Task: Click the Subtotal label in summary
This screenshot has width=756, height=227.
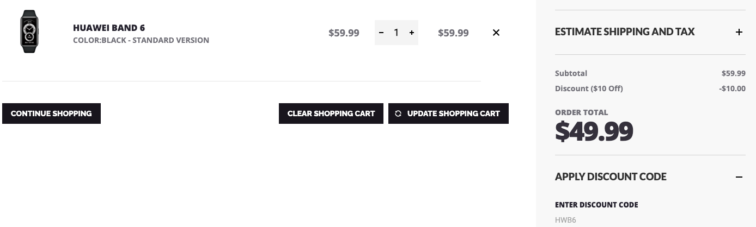Action: 571,73
